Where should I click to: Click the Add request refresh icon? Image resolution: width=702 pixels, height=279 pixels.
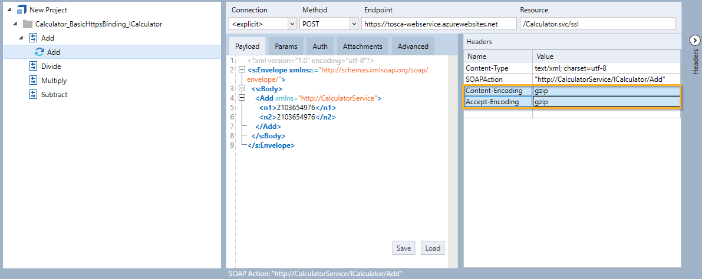click(39, 52)
